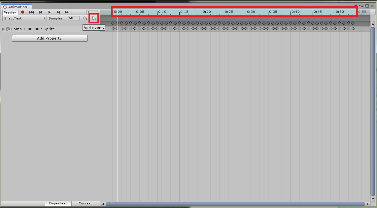Click the horizontal timeline scrollbar thumb

pyautogui.click(x=235, y=204)
